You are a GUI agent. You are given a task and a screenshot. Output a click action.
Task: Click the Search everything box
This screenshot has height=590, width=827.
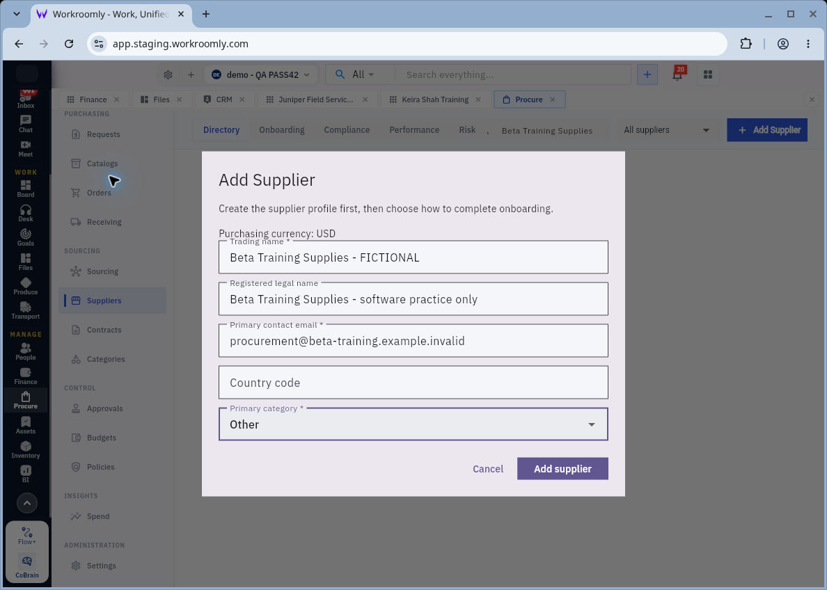[x=512, y=74]
